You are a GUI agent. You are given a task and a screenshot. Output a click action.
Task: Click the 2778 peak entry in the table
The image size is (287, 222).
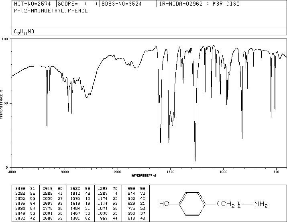click(53, 208)
